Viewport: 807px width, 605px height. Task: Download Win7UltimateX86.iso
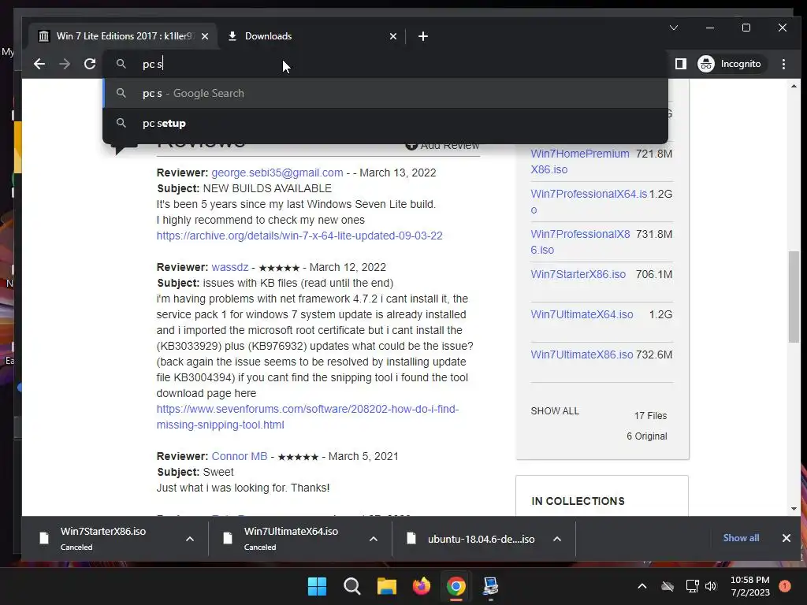click(582, 354)
